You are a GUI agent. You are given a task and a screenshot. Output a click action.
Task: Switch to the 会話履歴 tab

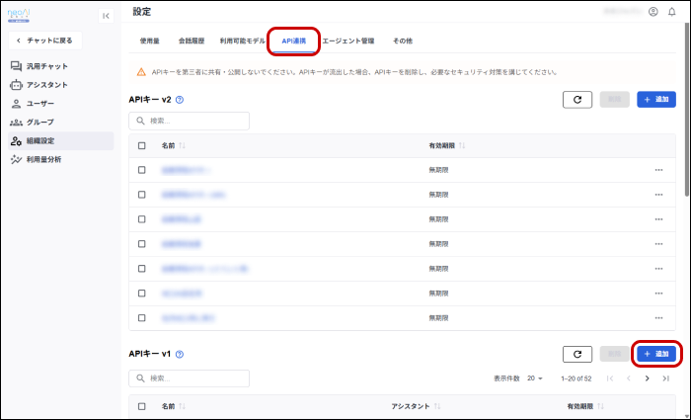[192, 42]
